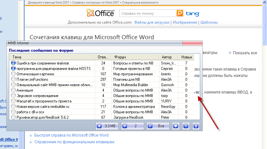Click gray circle icon beside 'работа с dll и ocx'
Image resolution: width=267 pixels, height=149 pixels.
pos(13,112)
